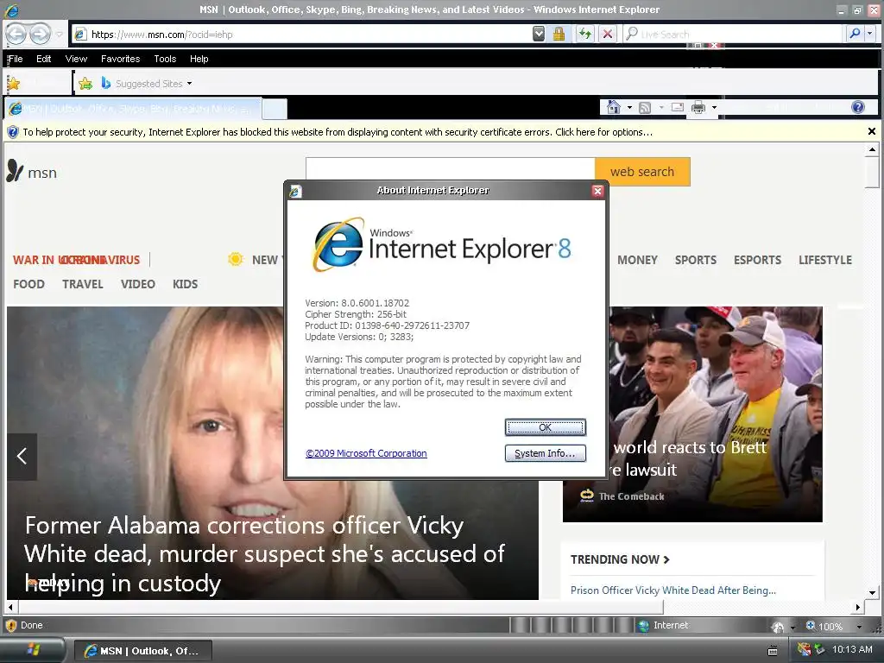884x663 pixels.
Task: Click the taskbar clock showing 10:13 AM
Action: [852, 649]
